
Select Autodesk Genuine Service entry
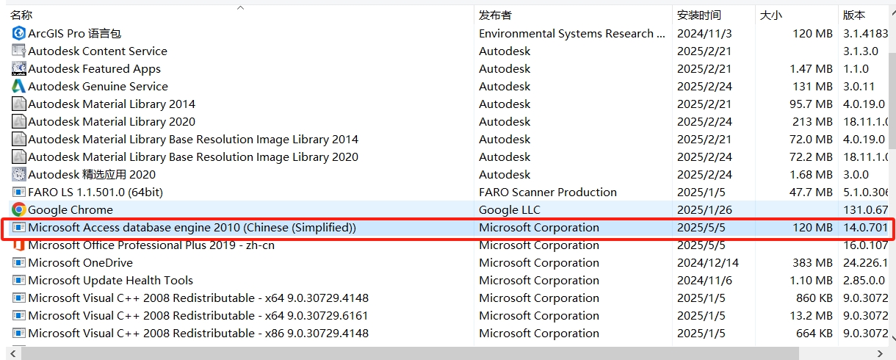coord(447,86)
